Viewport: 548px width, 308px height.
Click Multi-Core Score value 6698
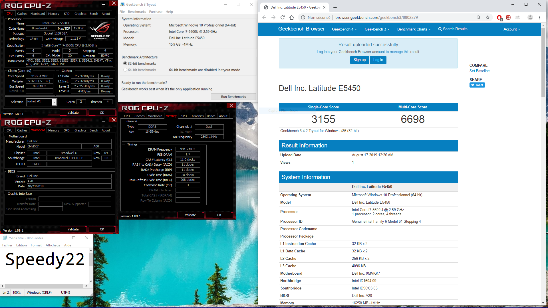[412, 119]
